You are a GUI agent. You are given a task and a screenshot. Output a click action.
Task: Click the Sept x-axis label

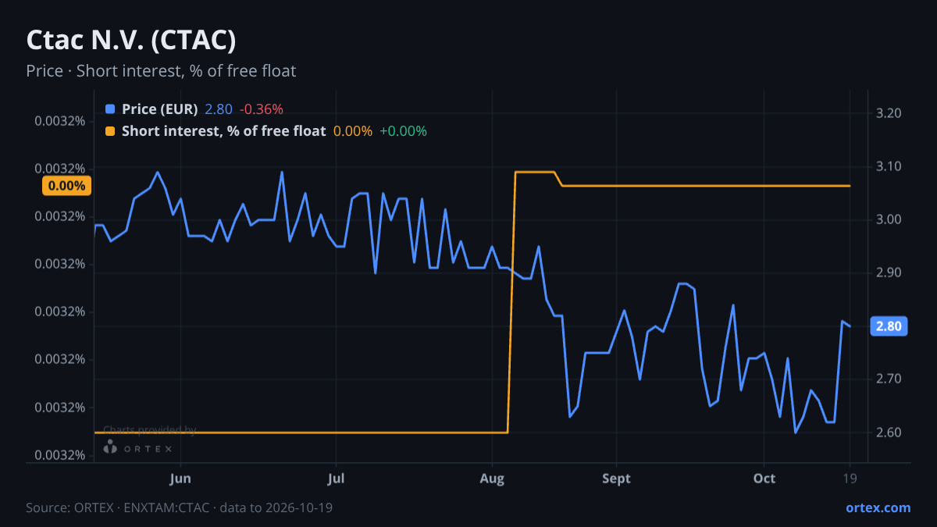[616, 479]
